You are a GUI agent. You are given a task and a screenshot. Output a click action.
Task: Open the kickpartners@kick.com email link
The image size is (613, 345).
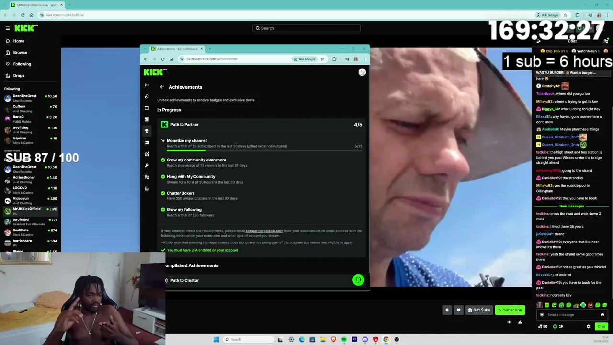click(x=264, y=231)
